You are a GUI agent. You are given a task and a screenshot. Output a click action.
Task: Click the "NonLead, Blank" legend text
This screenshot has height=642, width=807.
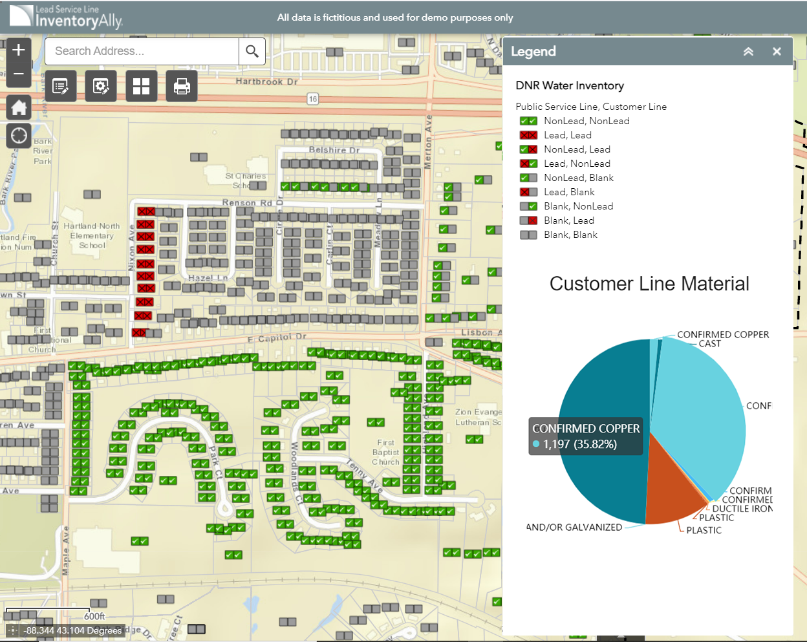pyautogui.click(x=579, y=178)
